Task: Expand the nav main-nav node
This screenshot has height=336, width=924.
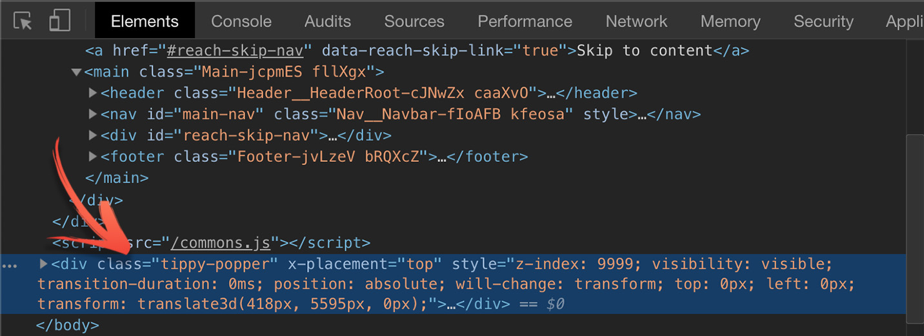Action: (x=93, y=115)
